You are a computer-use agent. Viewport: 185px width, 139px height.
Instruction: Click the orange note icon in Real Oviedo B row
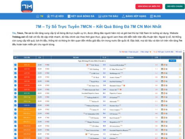click(164, 118)
